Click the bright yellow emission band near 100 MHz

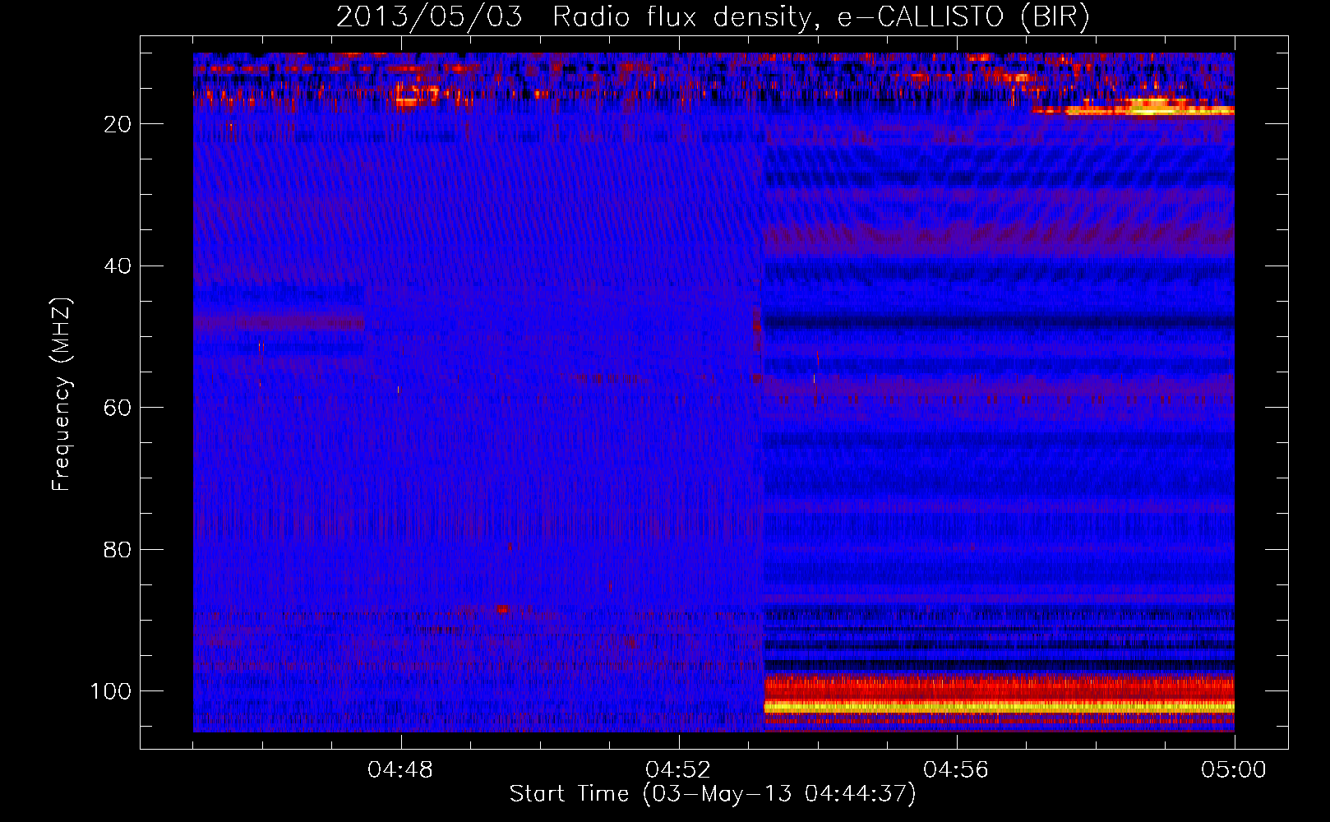tap(999, 706)
